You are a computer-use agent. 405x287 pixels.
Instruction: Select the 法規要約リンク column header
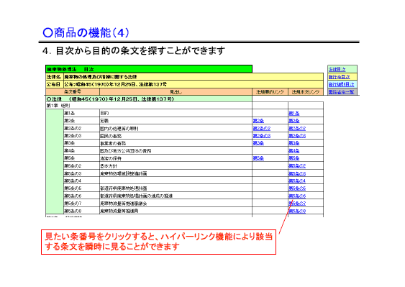coord(270,91)
